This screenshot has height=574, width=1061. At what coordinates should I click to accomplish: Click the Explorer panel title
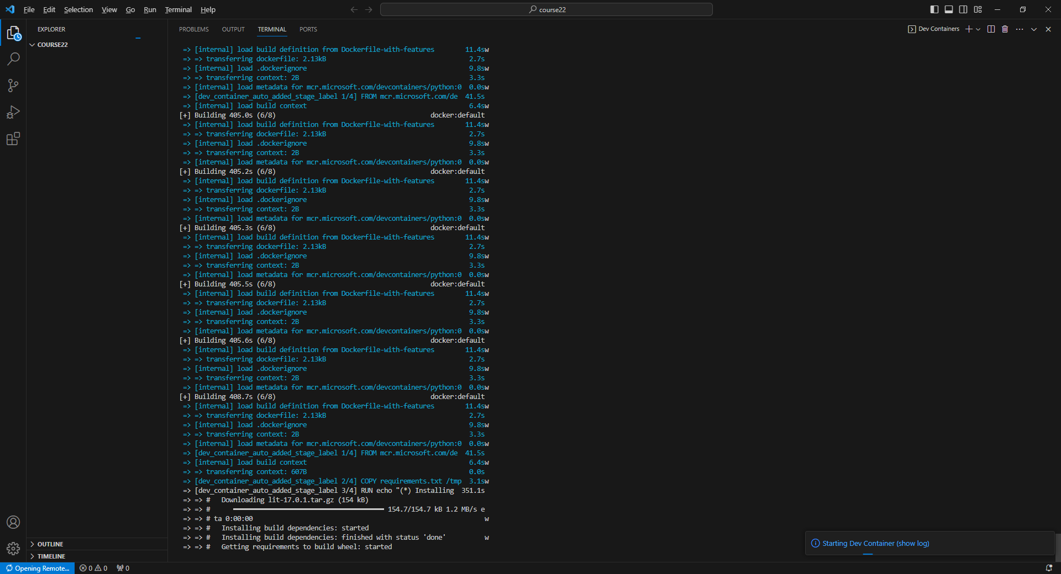51,29
